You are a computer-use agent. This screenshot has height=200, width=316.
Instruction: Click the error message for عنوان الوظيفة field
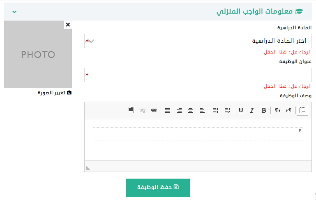point(288,86)
